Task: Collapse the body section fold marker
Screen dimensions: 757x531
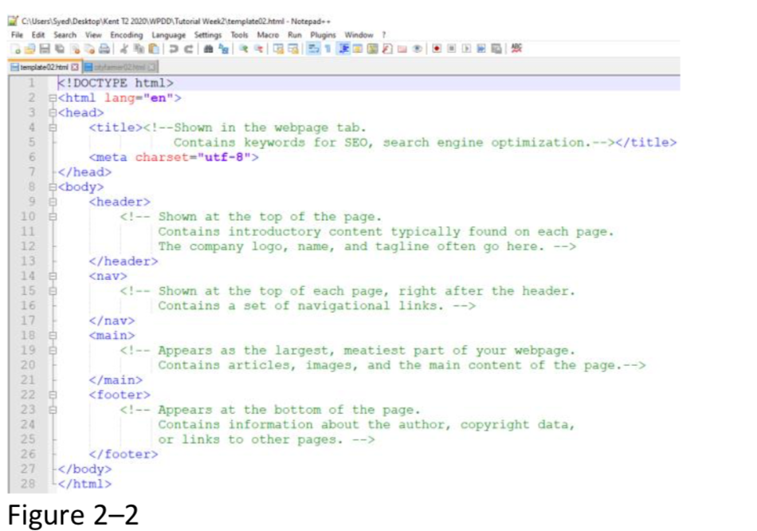Action: [53, 187]
